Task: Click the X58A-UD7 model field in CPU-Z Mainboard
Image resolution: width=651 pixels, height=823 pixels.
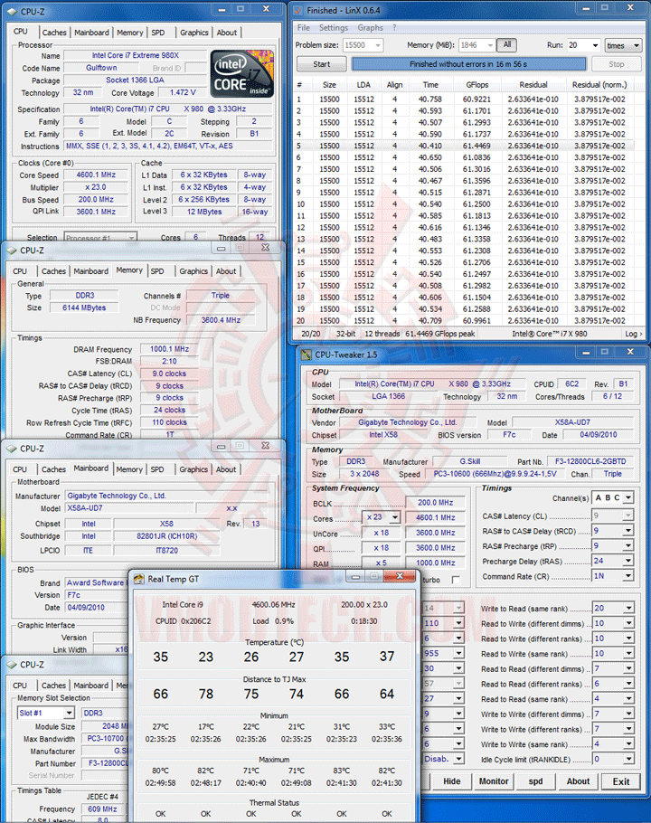Action: 129,508
